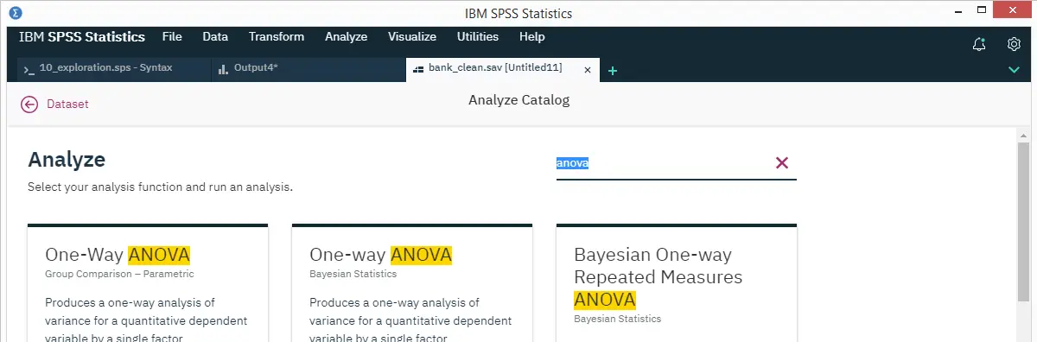1037x342 pixels.
Task: Select Bayesian One-way Repeated Measures ANOVA card
Action: [677, 283]
